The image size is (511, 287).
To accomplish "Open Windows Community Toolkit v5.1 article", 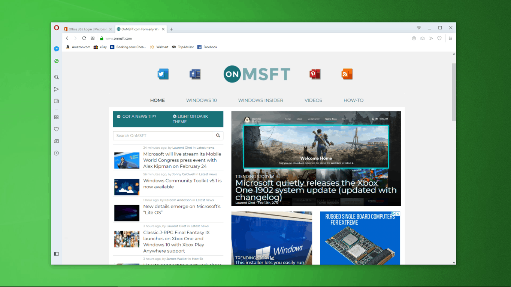I will click(182, 183).
